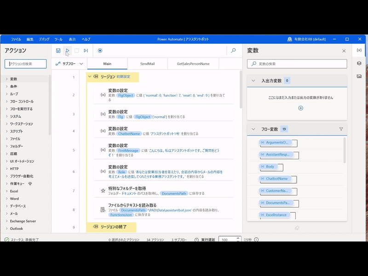The width and height of the screenshot is (368, 276).
Task: Open the デバッグ menu
Action: point(44,40)
